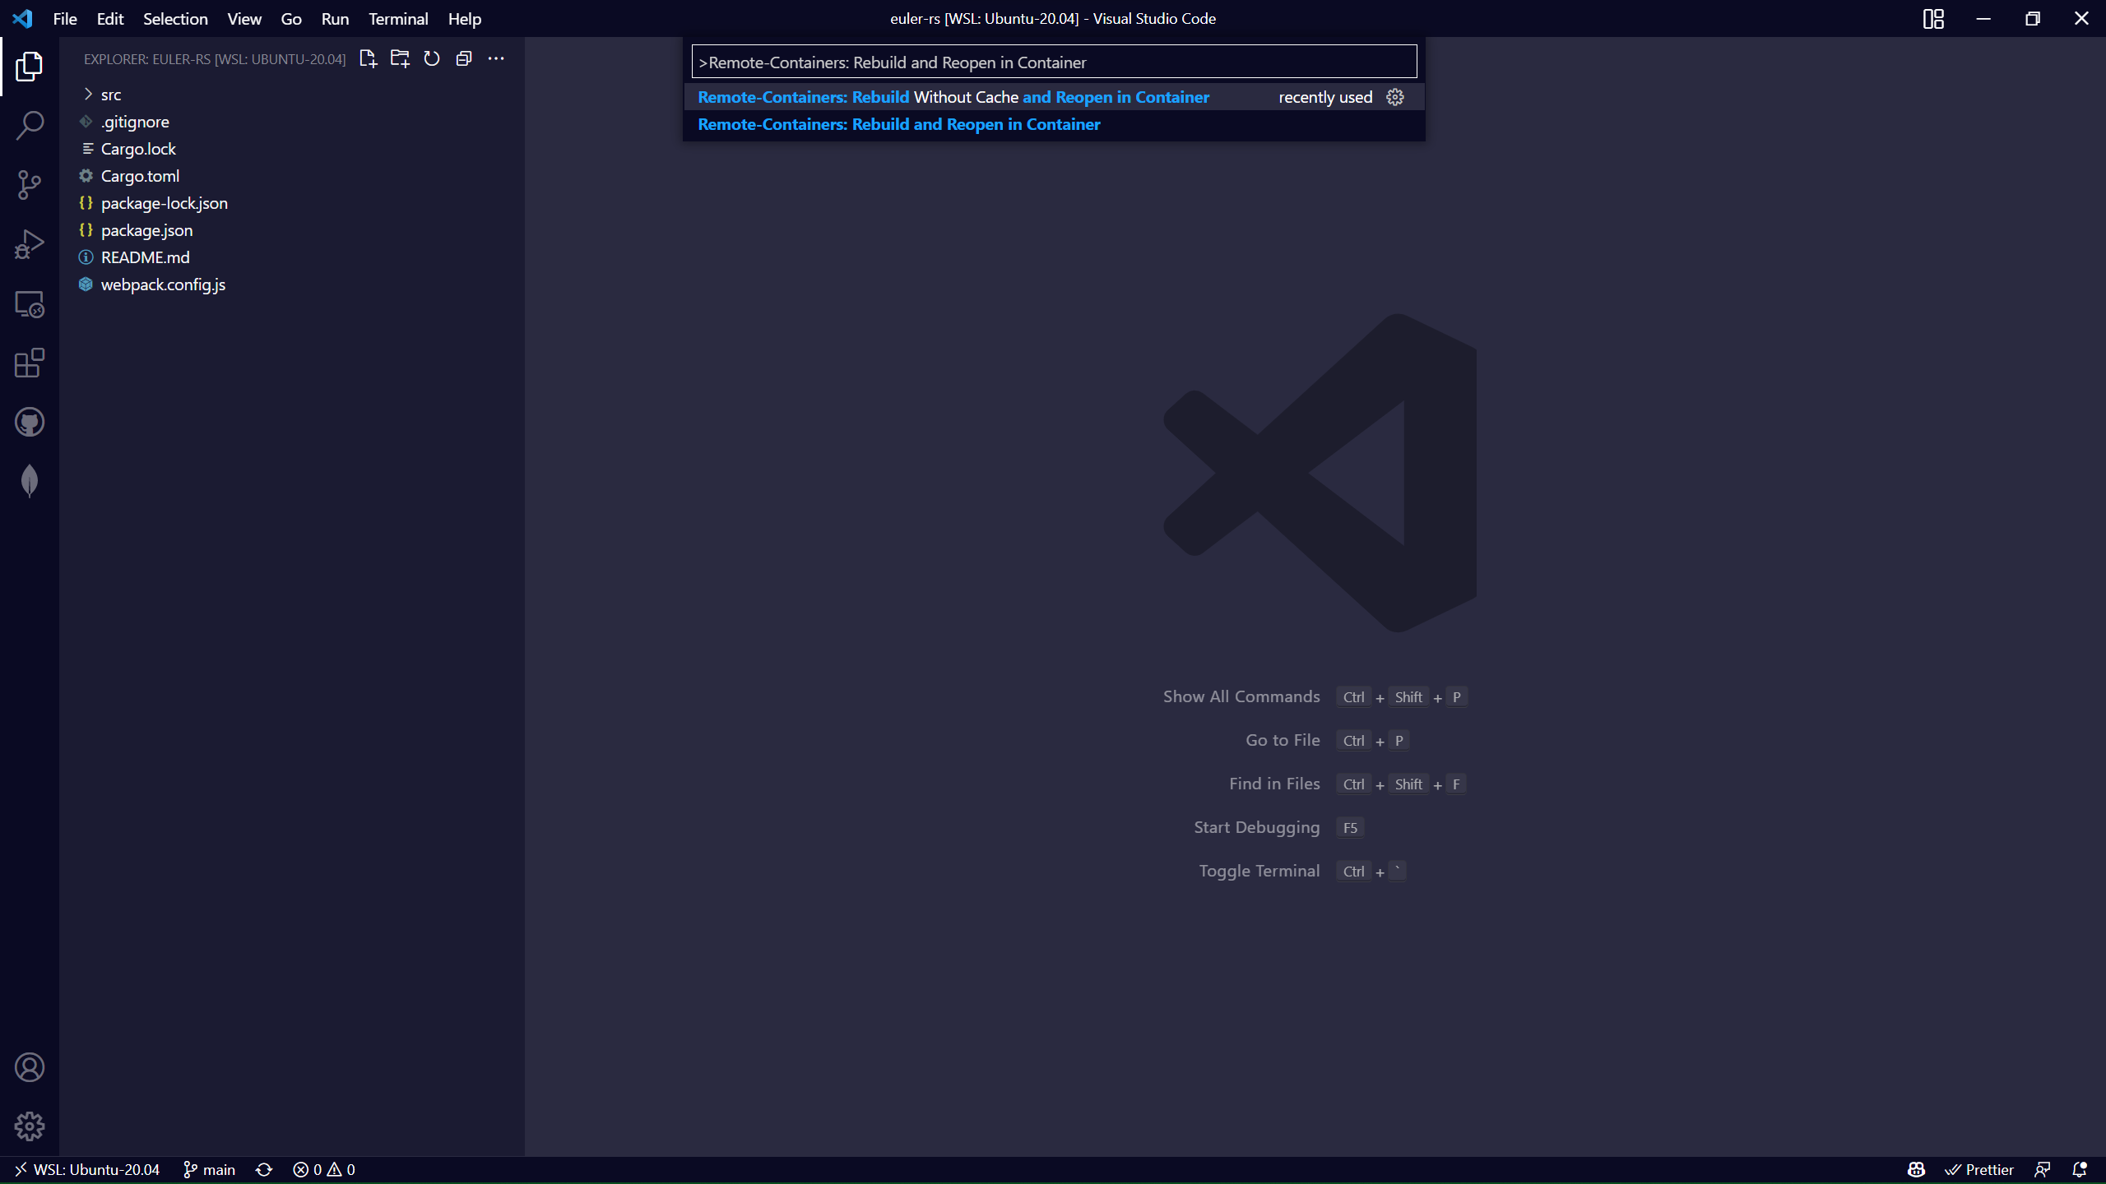Open the GitHub view in activity bar
The width and height of the screenshot is (2106, 1184).
[x=30, y=423]
